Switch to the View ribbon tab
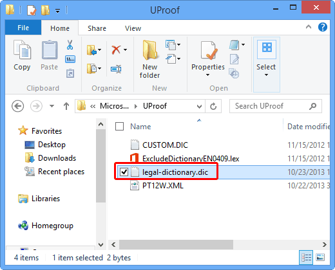This screenshot has height=270, width=335. click(x=133, y=28)
